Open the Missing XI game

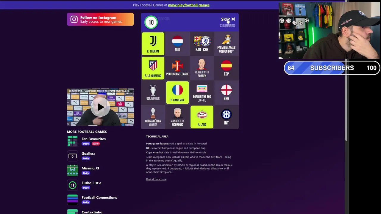point(90,168)
